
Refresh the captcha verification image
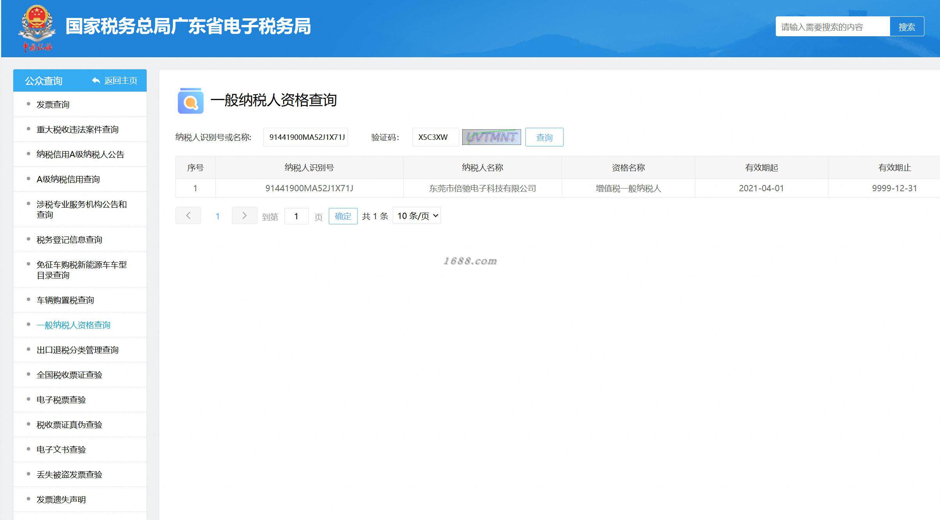(491, 137)
